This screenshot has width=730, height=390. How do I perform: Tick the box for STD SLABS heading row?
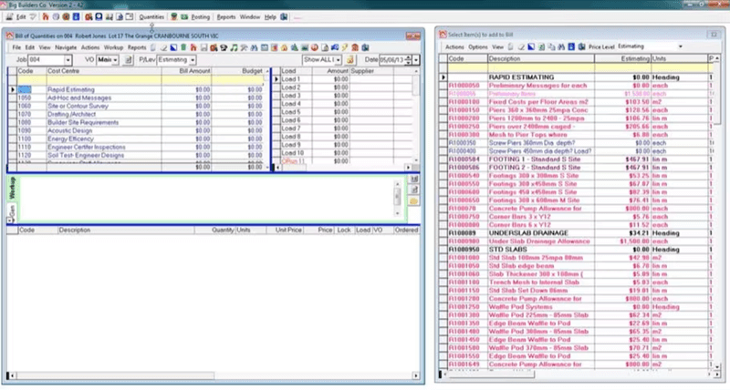pyautogui.click(x=443, y=250)
